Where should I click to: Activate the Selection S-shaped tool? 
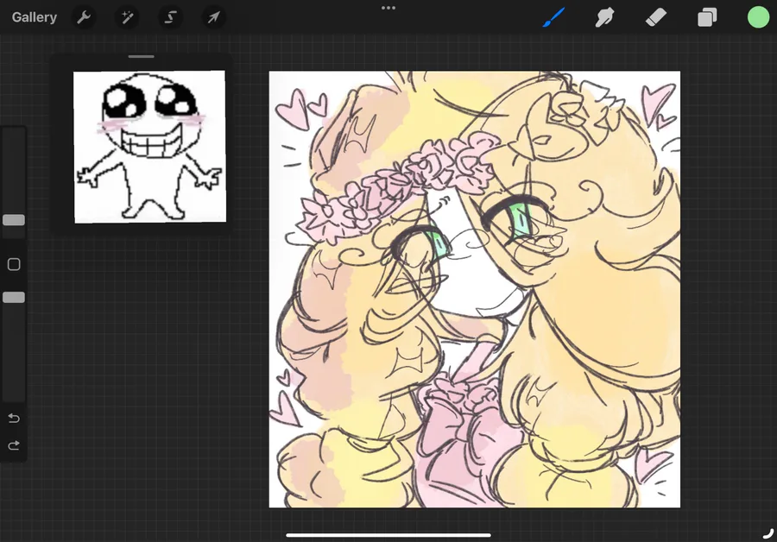(x=170, y=18)
